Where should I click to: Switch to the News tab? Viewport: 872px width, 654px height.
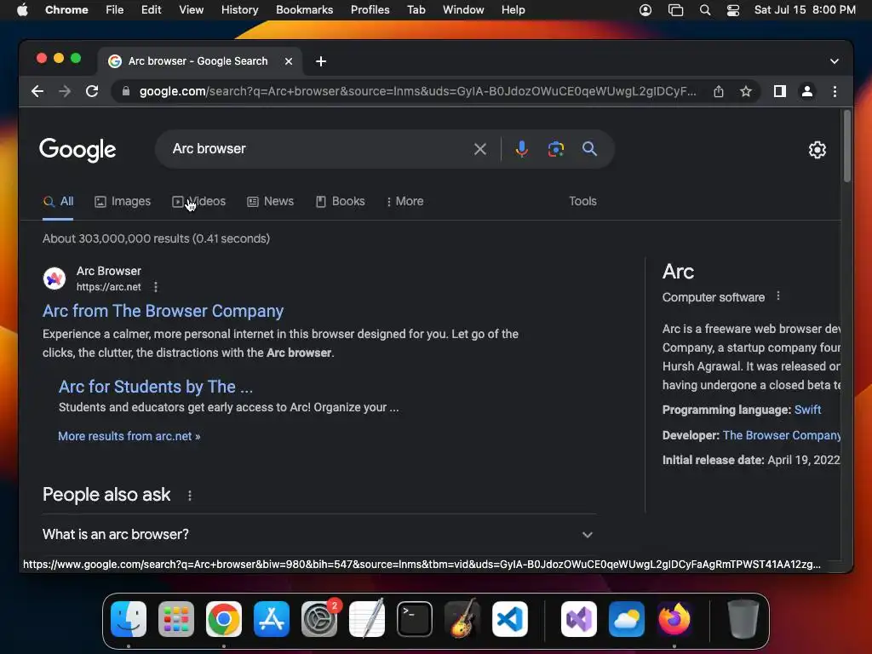270,201
